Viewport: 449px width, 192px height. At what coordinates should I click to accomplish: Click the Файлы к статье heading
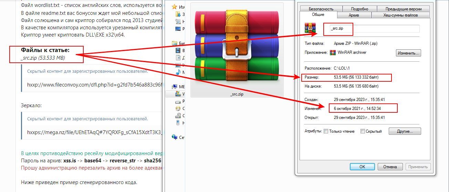(x=45, y=50)
